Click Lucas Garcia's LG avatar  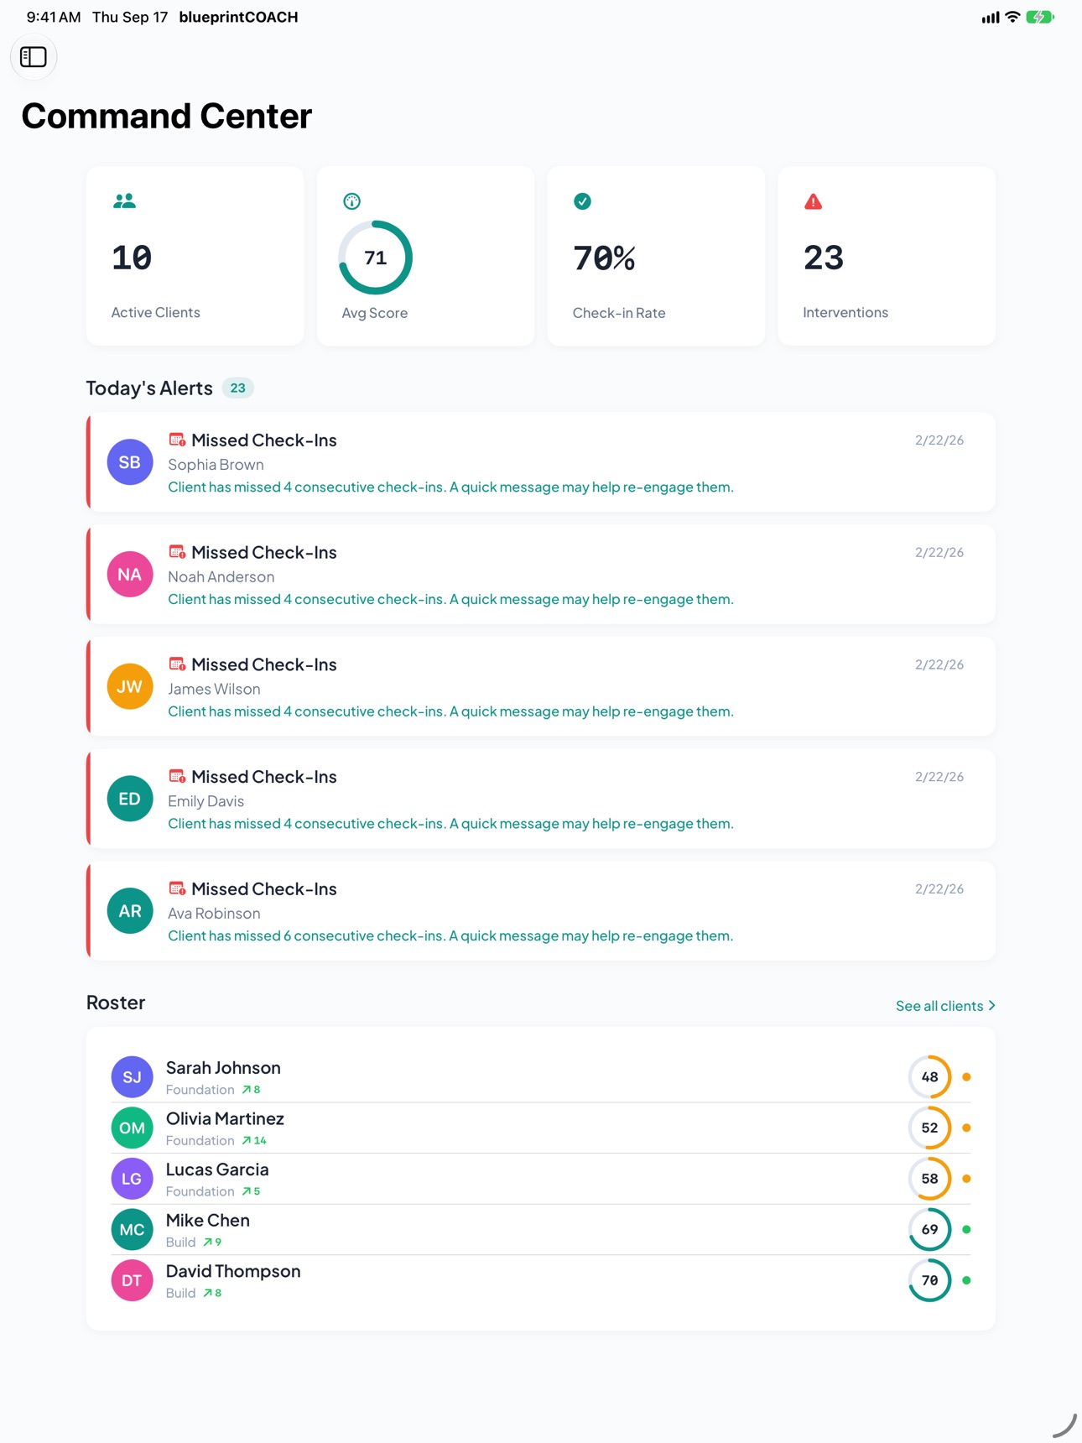point(132,1179)
